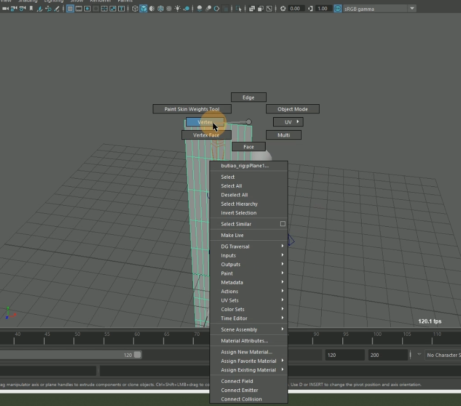Click the exposure value field showing 0.00
This screenshot has height=406, width=461.
(x=295, y=9)
